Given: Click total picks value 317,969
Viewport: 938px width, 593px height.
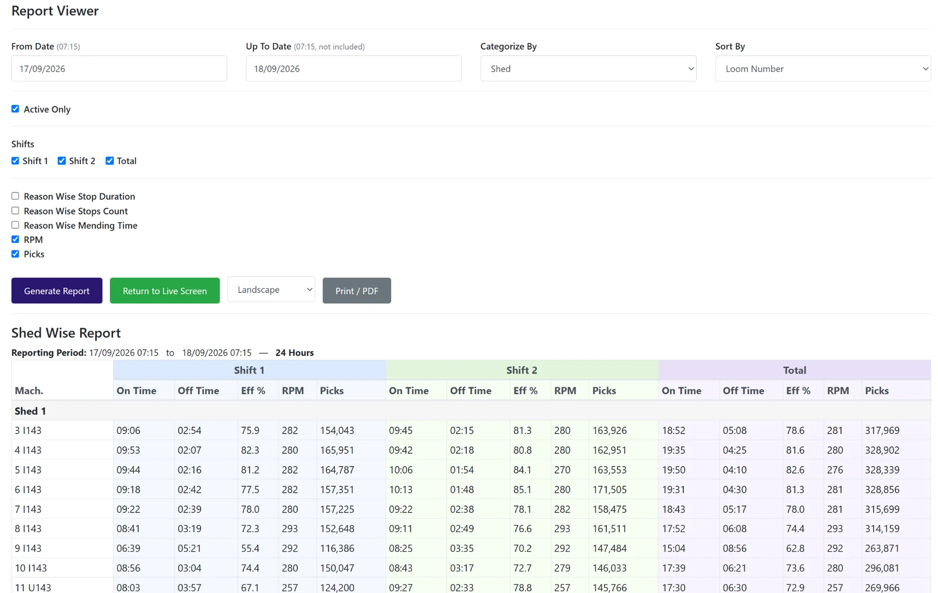Looking at the screenshot, I should coord(882,430).
